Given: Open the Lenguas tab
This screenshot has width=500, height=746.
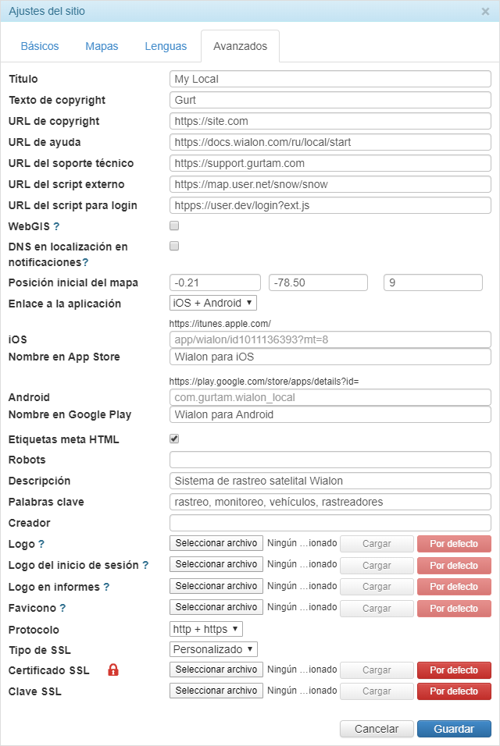Looking at the screenshot, I should pos(166,46).
